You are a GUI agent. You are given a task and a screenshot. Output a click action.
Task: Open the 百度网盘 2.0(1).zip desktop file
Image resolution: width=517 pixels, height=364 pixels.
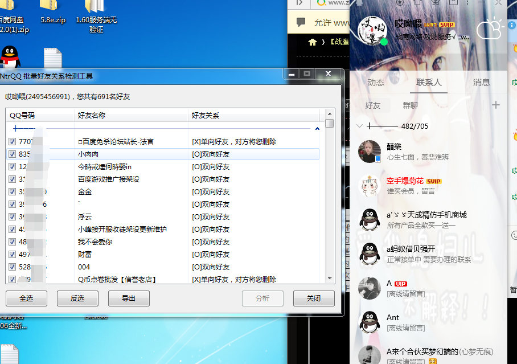pyautogui.click(x=14, y=17)
